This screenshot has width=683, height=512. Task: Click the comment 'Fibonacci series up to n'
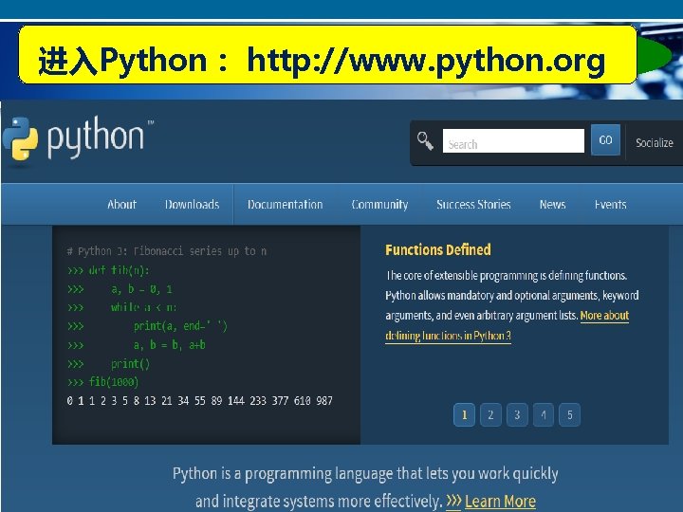click(x=200, y=251)
